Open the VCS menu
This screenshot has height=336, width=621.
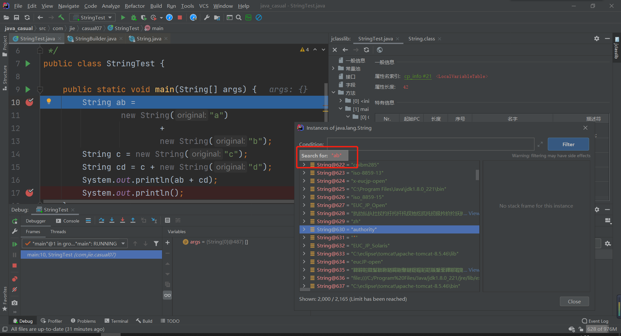(x=204, y=6)
